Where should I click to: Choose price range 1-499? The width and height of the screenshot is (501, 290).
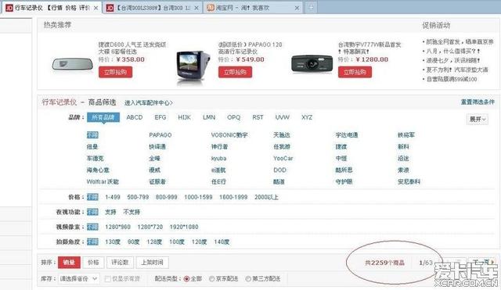pyautogui.click(x=113, y=197)
